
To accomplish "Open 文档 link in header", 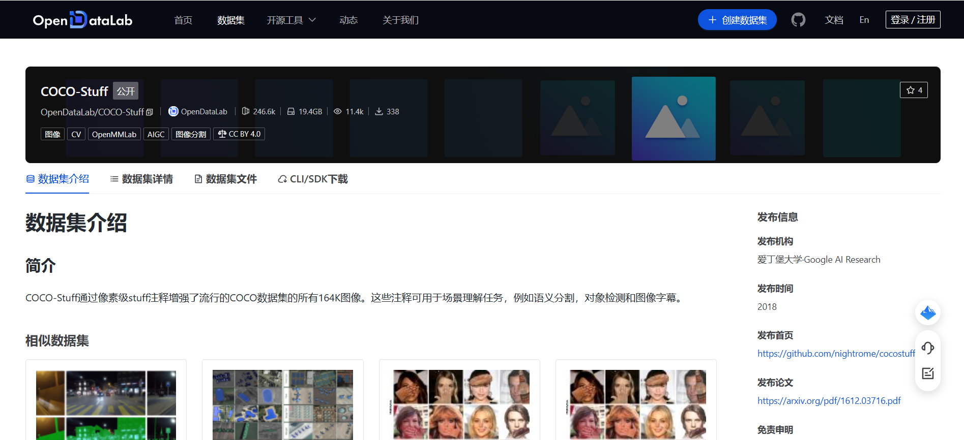I will [x=834, y=20].
